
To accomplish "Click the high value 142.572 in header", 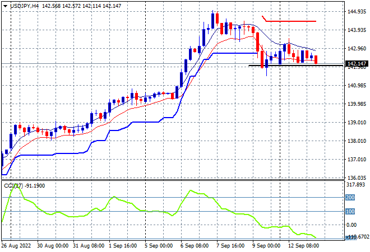I will pos(72,6).
